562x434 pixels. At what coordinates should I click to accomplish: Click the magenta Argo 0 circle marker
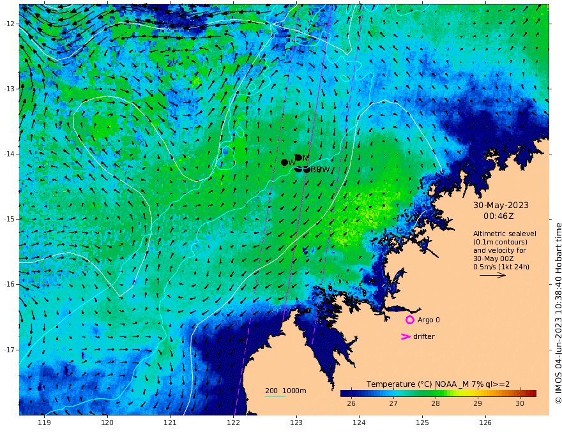coord(409,320)
